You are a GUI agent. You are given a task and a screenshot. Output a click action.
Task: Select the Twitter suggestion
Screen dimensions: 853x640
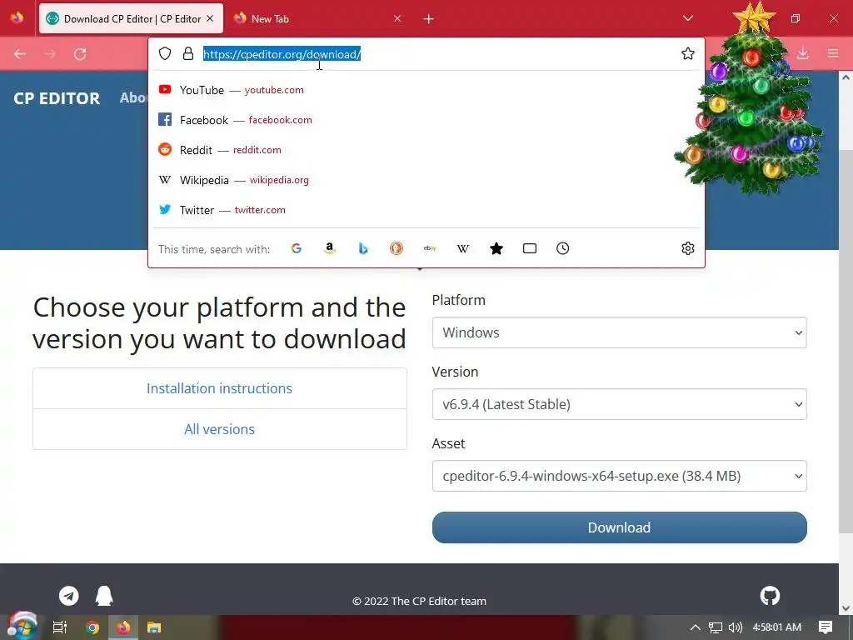click(426, 210)
